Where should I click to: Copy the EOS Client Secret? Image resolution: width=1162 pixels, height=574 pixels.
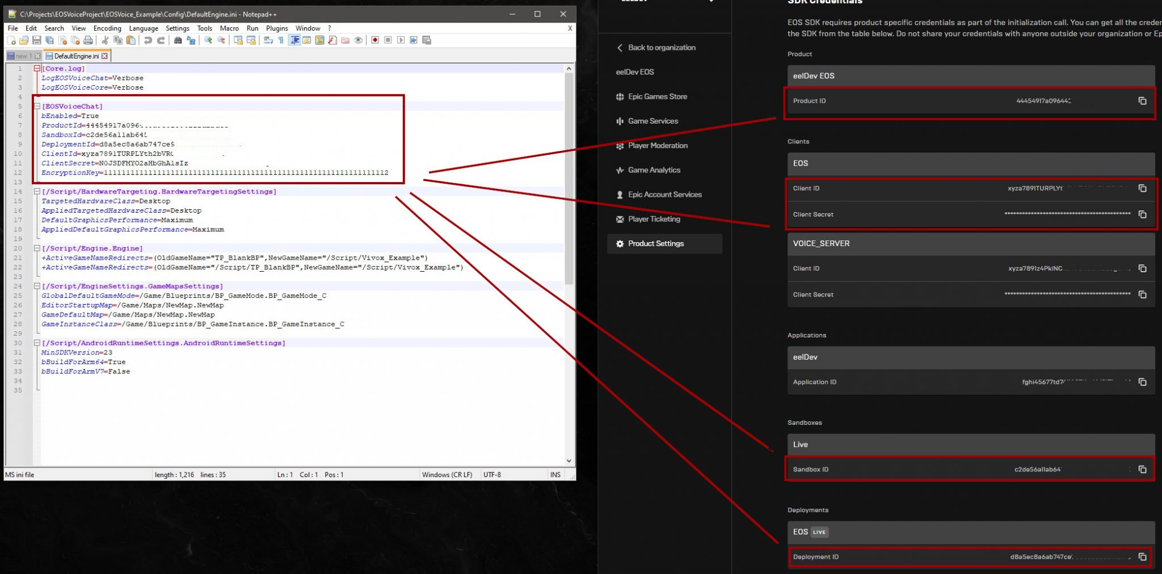click(x=1142, y=214)
